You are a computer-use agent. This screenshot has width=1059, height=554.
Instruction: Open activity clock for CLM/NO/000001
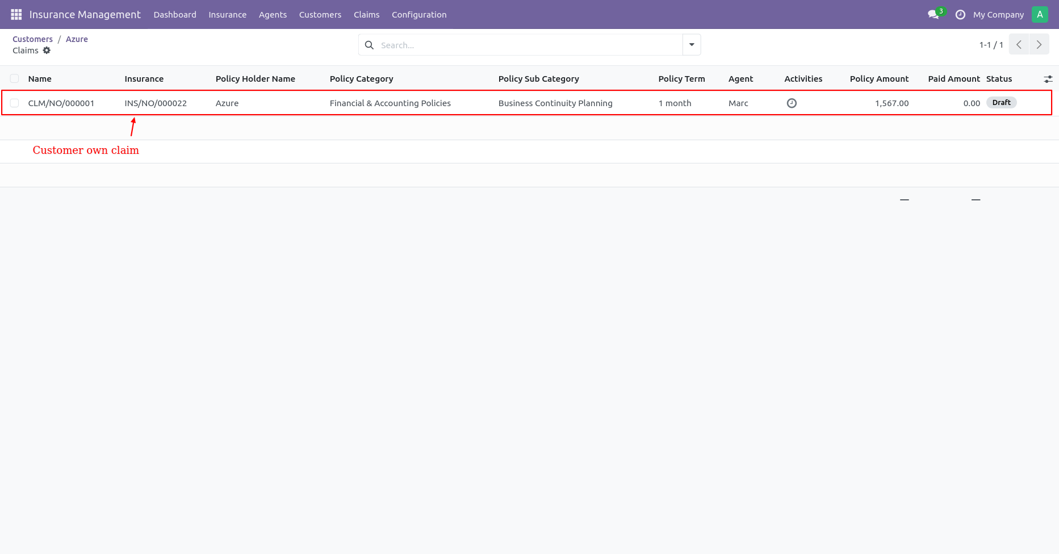(792, 103)
